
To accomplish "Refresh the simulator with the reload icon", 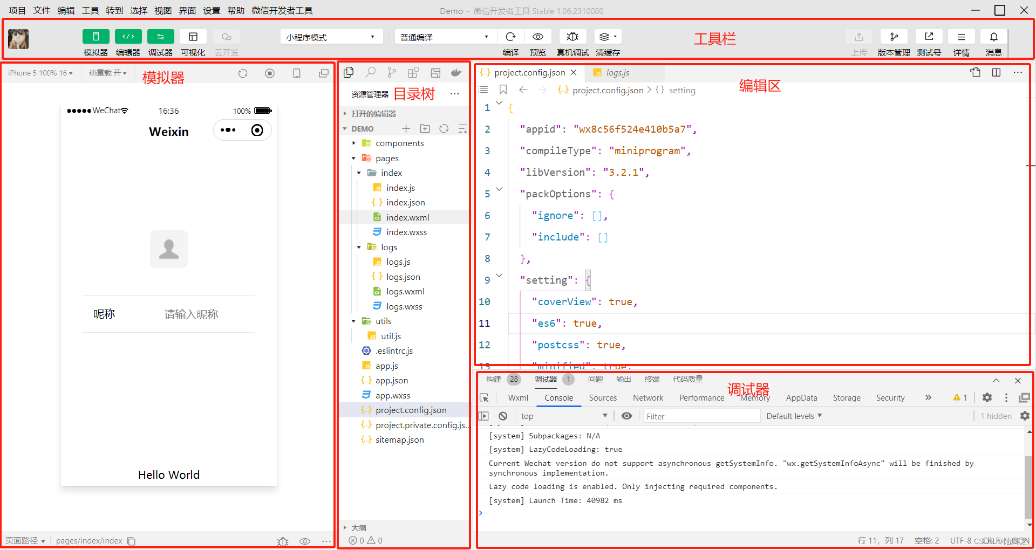I will [243, 73].
